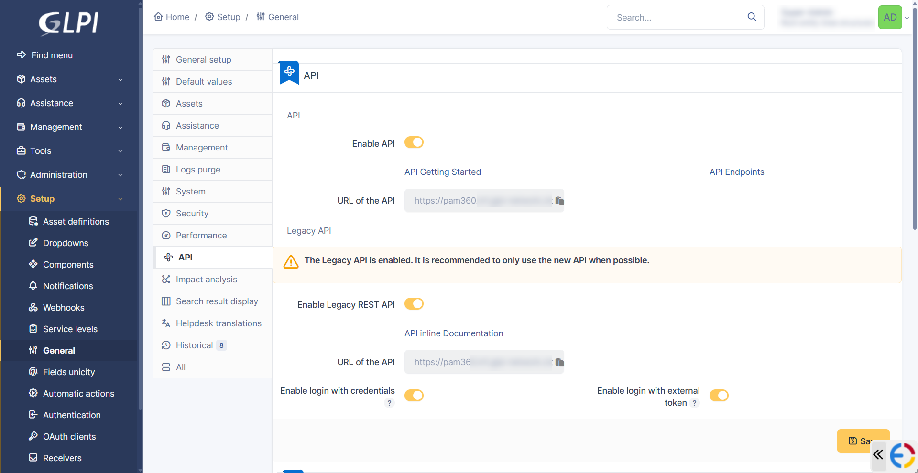Click the Automatic actions gear icon
918x473 pixels.
(33, 393)
